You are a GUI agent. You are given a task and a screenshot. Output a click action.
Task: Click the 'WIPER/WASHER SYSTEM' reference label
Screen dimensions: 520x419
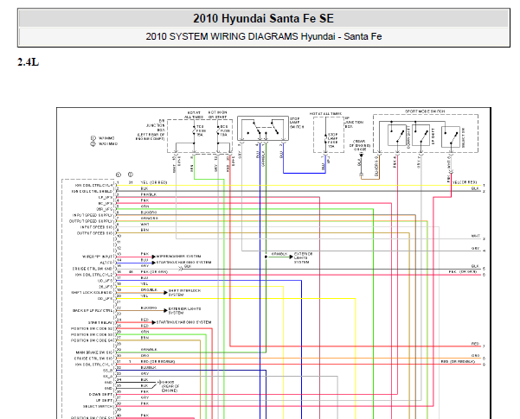tap(178, 257)
